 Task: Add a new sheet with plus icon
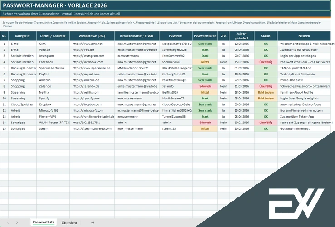click(x=93, y=223)
